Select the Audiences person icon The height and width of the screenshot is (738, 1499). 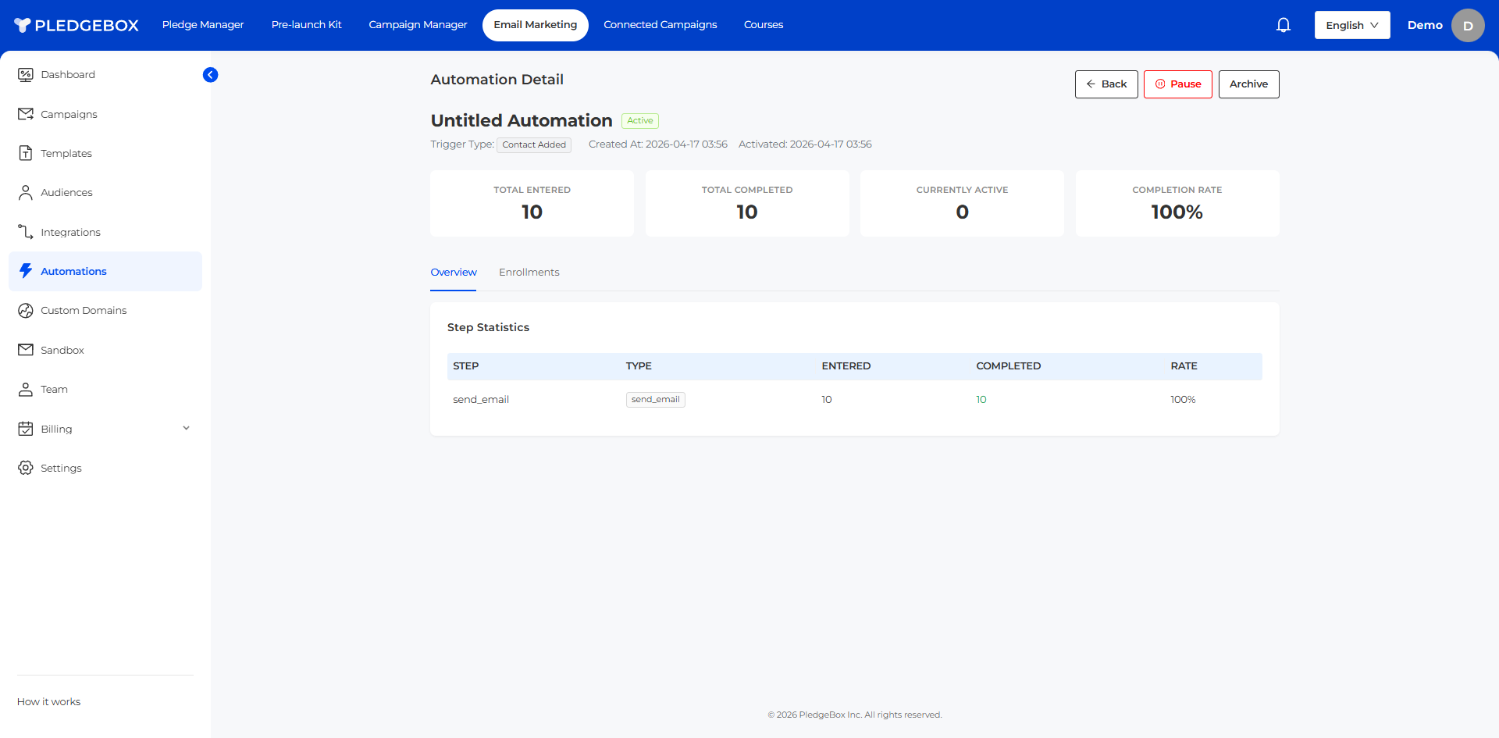(x=26, y=193)
